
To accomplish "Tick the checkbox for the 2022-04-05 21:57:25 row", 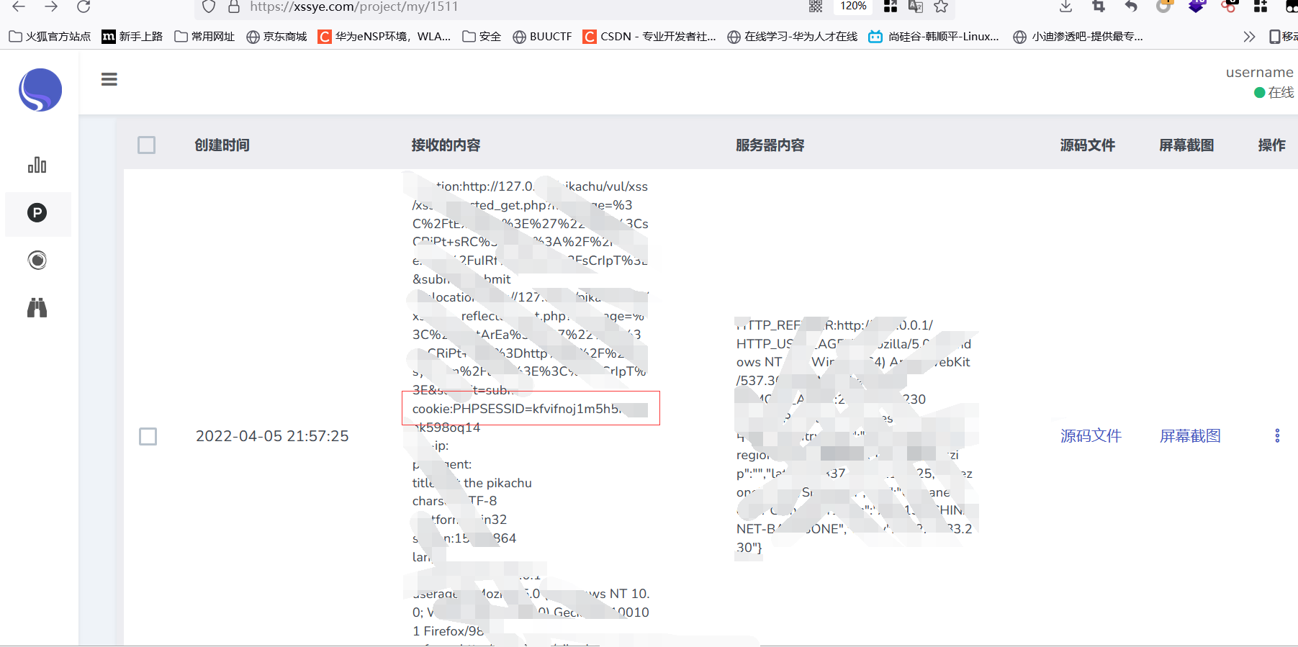I will (148, 436).
